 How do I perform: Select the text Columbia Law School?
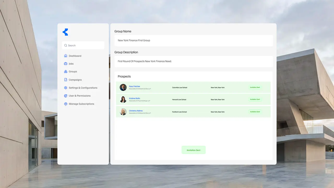(x=180, y=88)
